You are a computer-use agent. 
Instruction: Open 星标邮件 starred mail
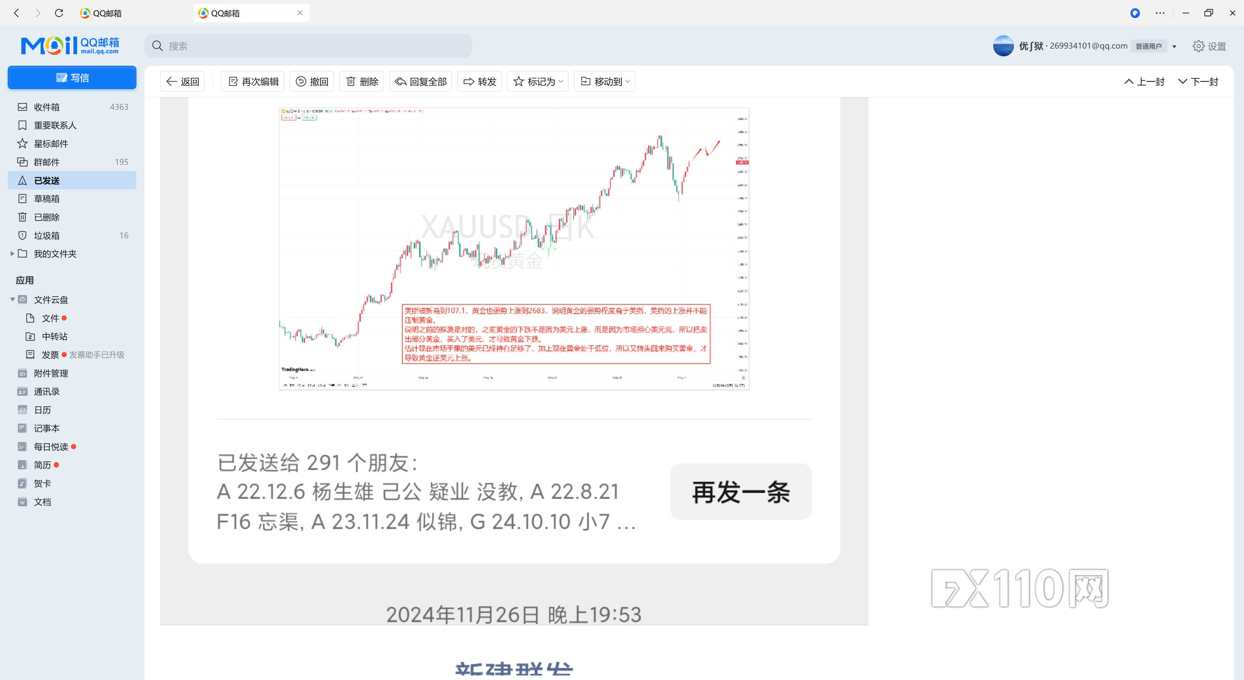(x=72, y=143)
